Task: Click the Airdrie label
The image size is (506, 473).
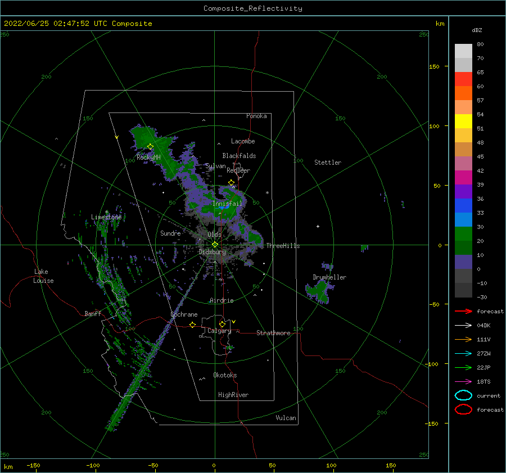Action: point(222,300)
